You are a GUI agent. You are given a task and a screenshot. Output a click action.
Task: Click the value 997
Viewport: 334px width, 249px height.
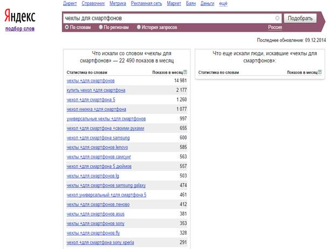click(x=183, y=119)
